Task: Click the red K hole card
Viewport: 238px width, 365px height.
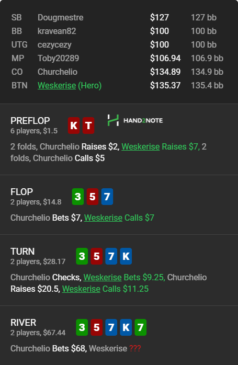Action: click(x=74, y=126)
